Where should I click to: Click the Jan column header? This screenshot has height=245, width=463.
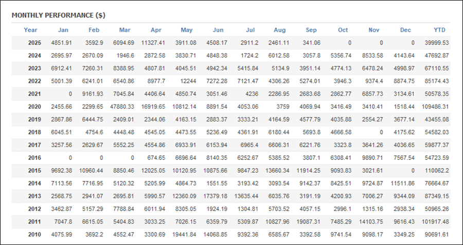tap(63, 30)
